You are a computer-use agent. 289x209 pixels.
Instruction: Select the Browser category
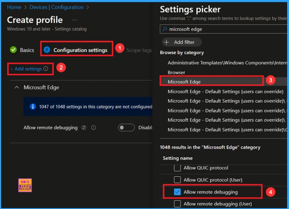tap(176, 72)
